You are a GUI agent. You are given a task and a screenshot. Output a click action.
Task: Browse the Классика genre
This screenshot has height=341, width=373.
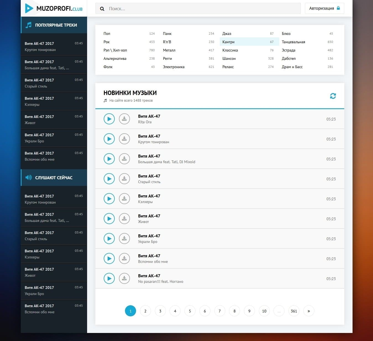248,50
